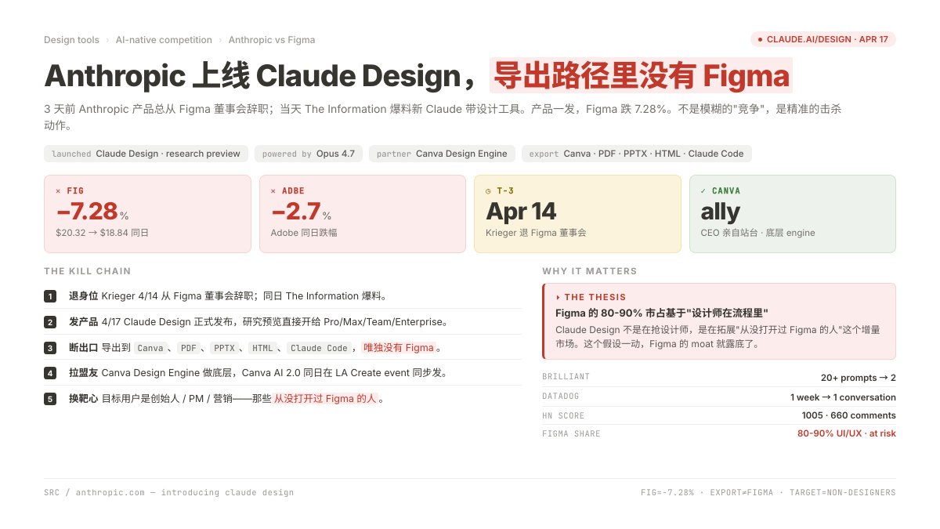Click the 'launched Claude Design · research preview' tag
The image size is (940, 529).
[x=146, y=154]
